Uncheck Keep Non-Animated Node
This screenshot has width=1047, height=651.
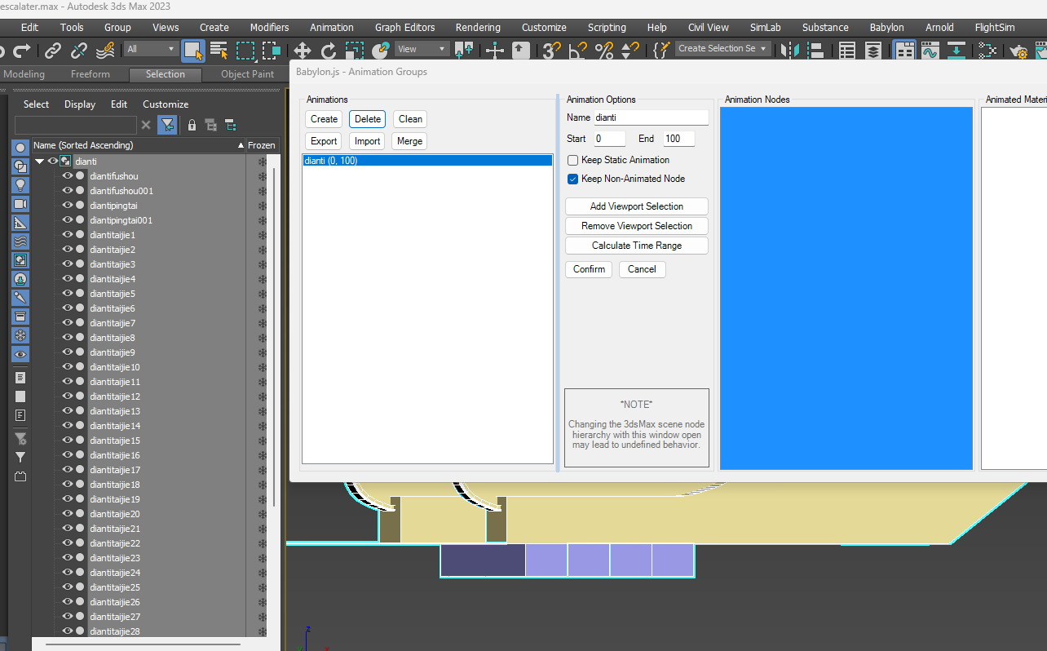[x=573, y=179]
